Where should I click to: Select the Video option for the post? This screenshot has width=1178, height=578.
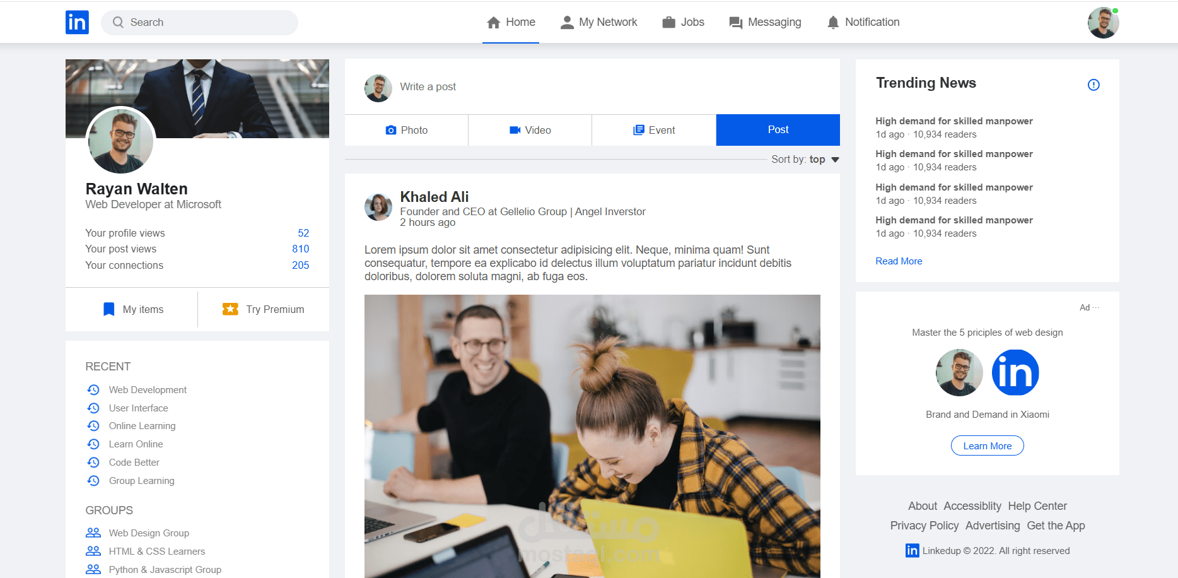click(x=530, y=130)
